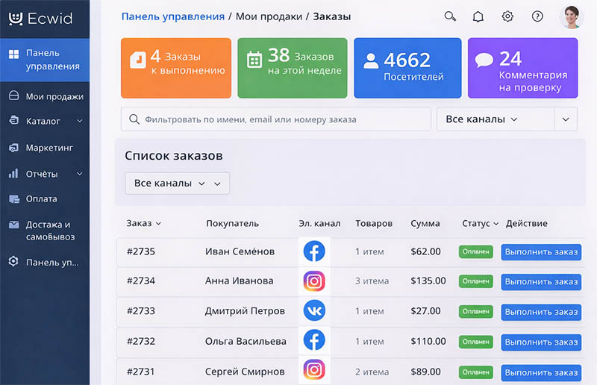
Task: Expand the Каталог sidebar section
Action: tap(45, 121)
